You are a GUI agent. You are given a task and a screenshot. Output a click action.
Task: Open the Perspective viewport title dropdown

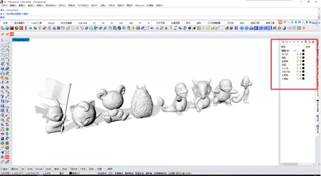point(28,40)
